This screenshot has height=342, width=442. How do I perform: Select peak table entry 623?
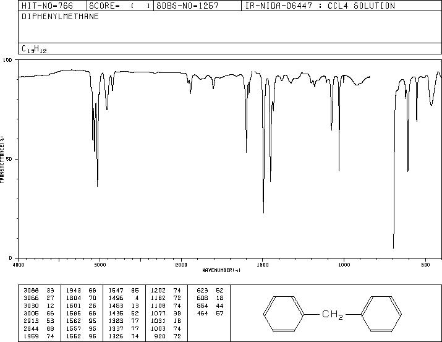click(x=210, y=291)
